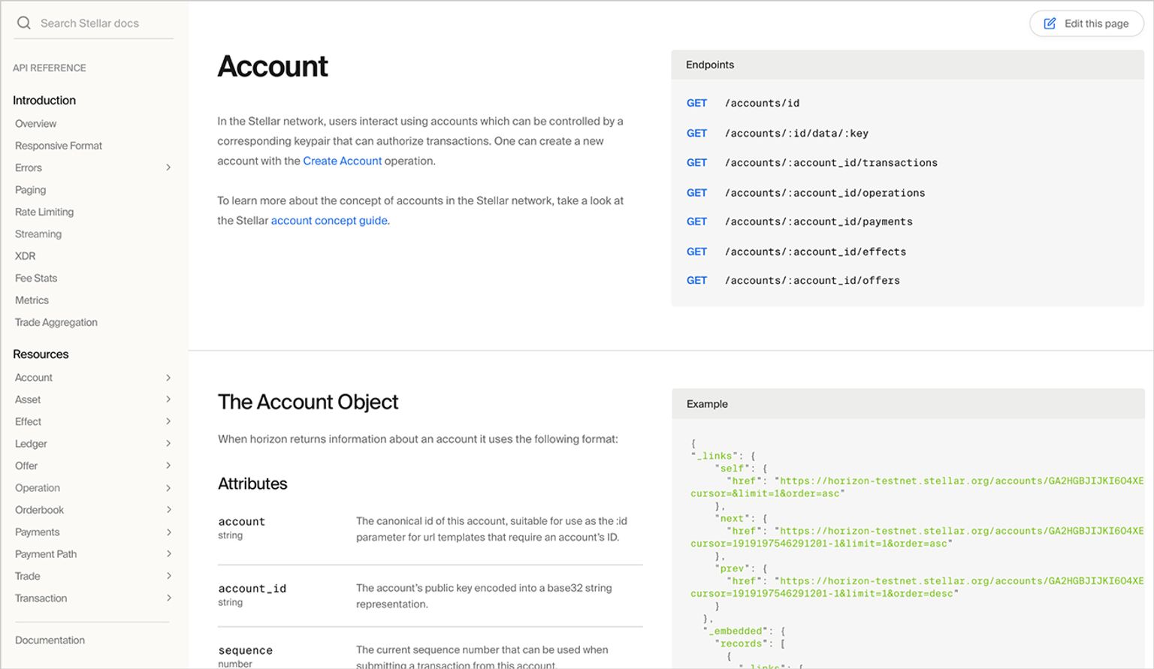Click the search magnifier icon

pyautogui.click(x=24, y=23)
